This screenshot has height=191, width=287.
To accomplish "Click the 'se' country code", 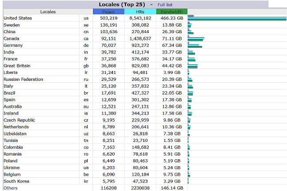I will (86, 25).
